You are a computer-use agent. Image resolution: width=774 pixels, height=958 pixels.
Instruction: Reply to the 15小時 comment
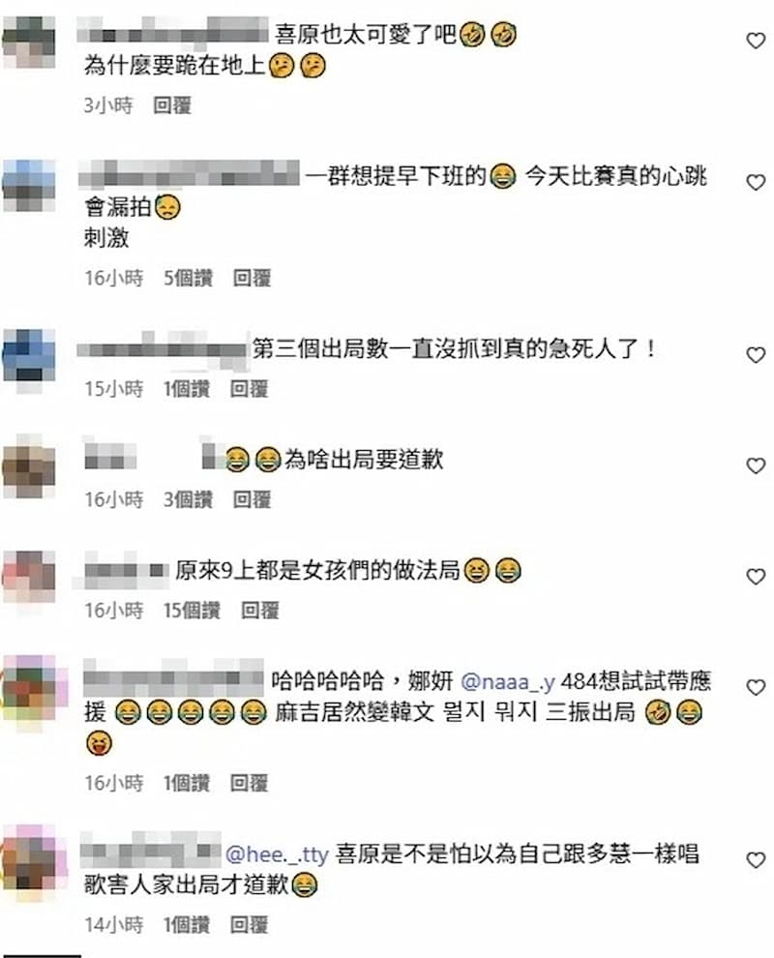(249, 389)
